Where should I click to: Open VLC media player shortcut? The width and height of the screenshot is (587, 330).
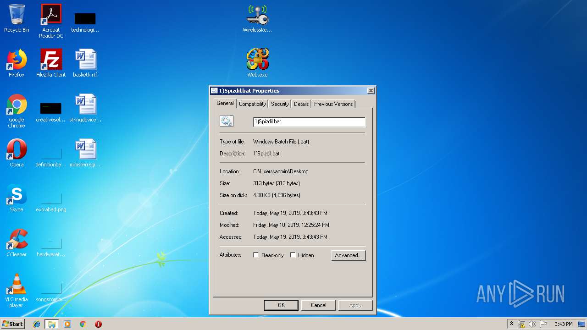17,291
